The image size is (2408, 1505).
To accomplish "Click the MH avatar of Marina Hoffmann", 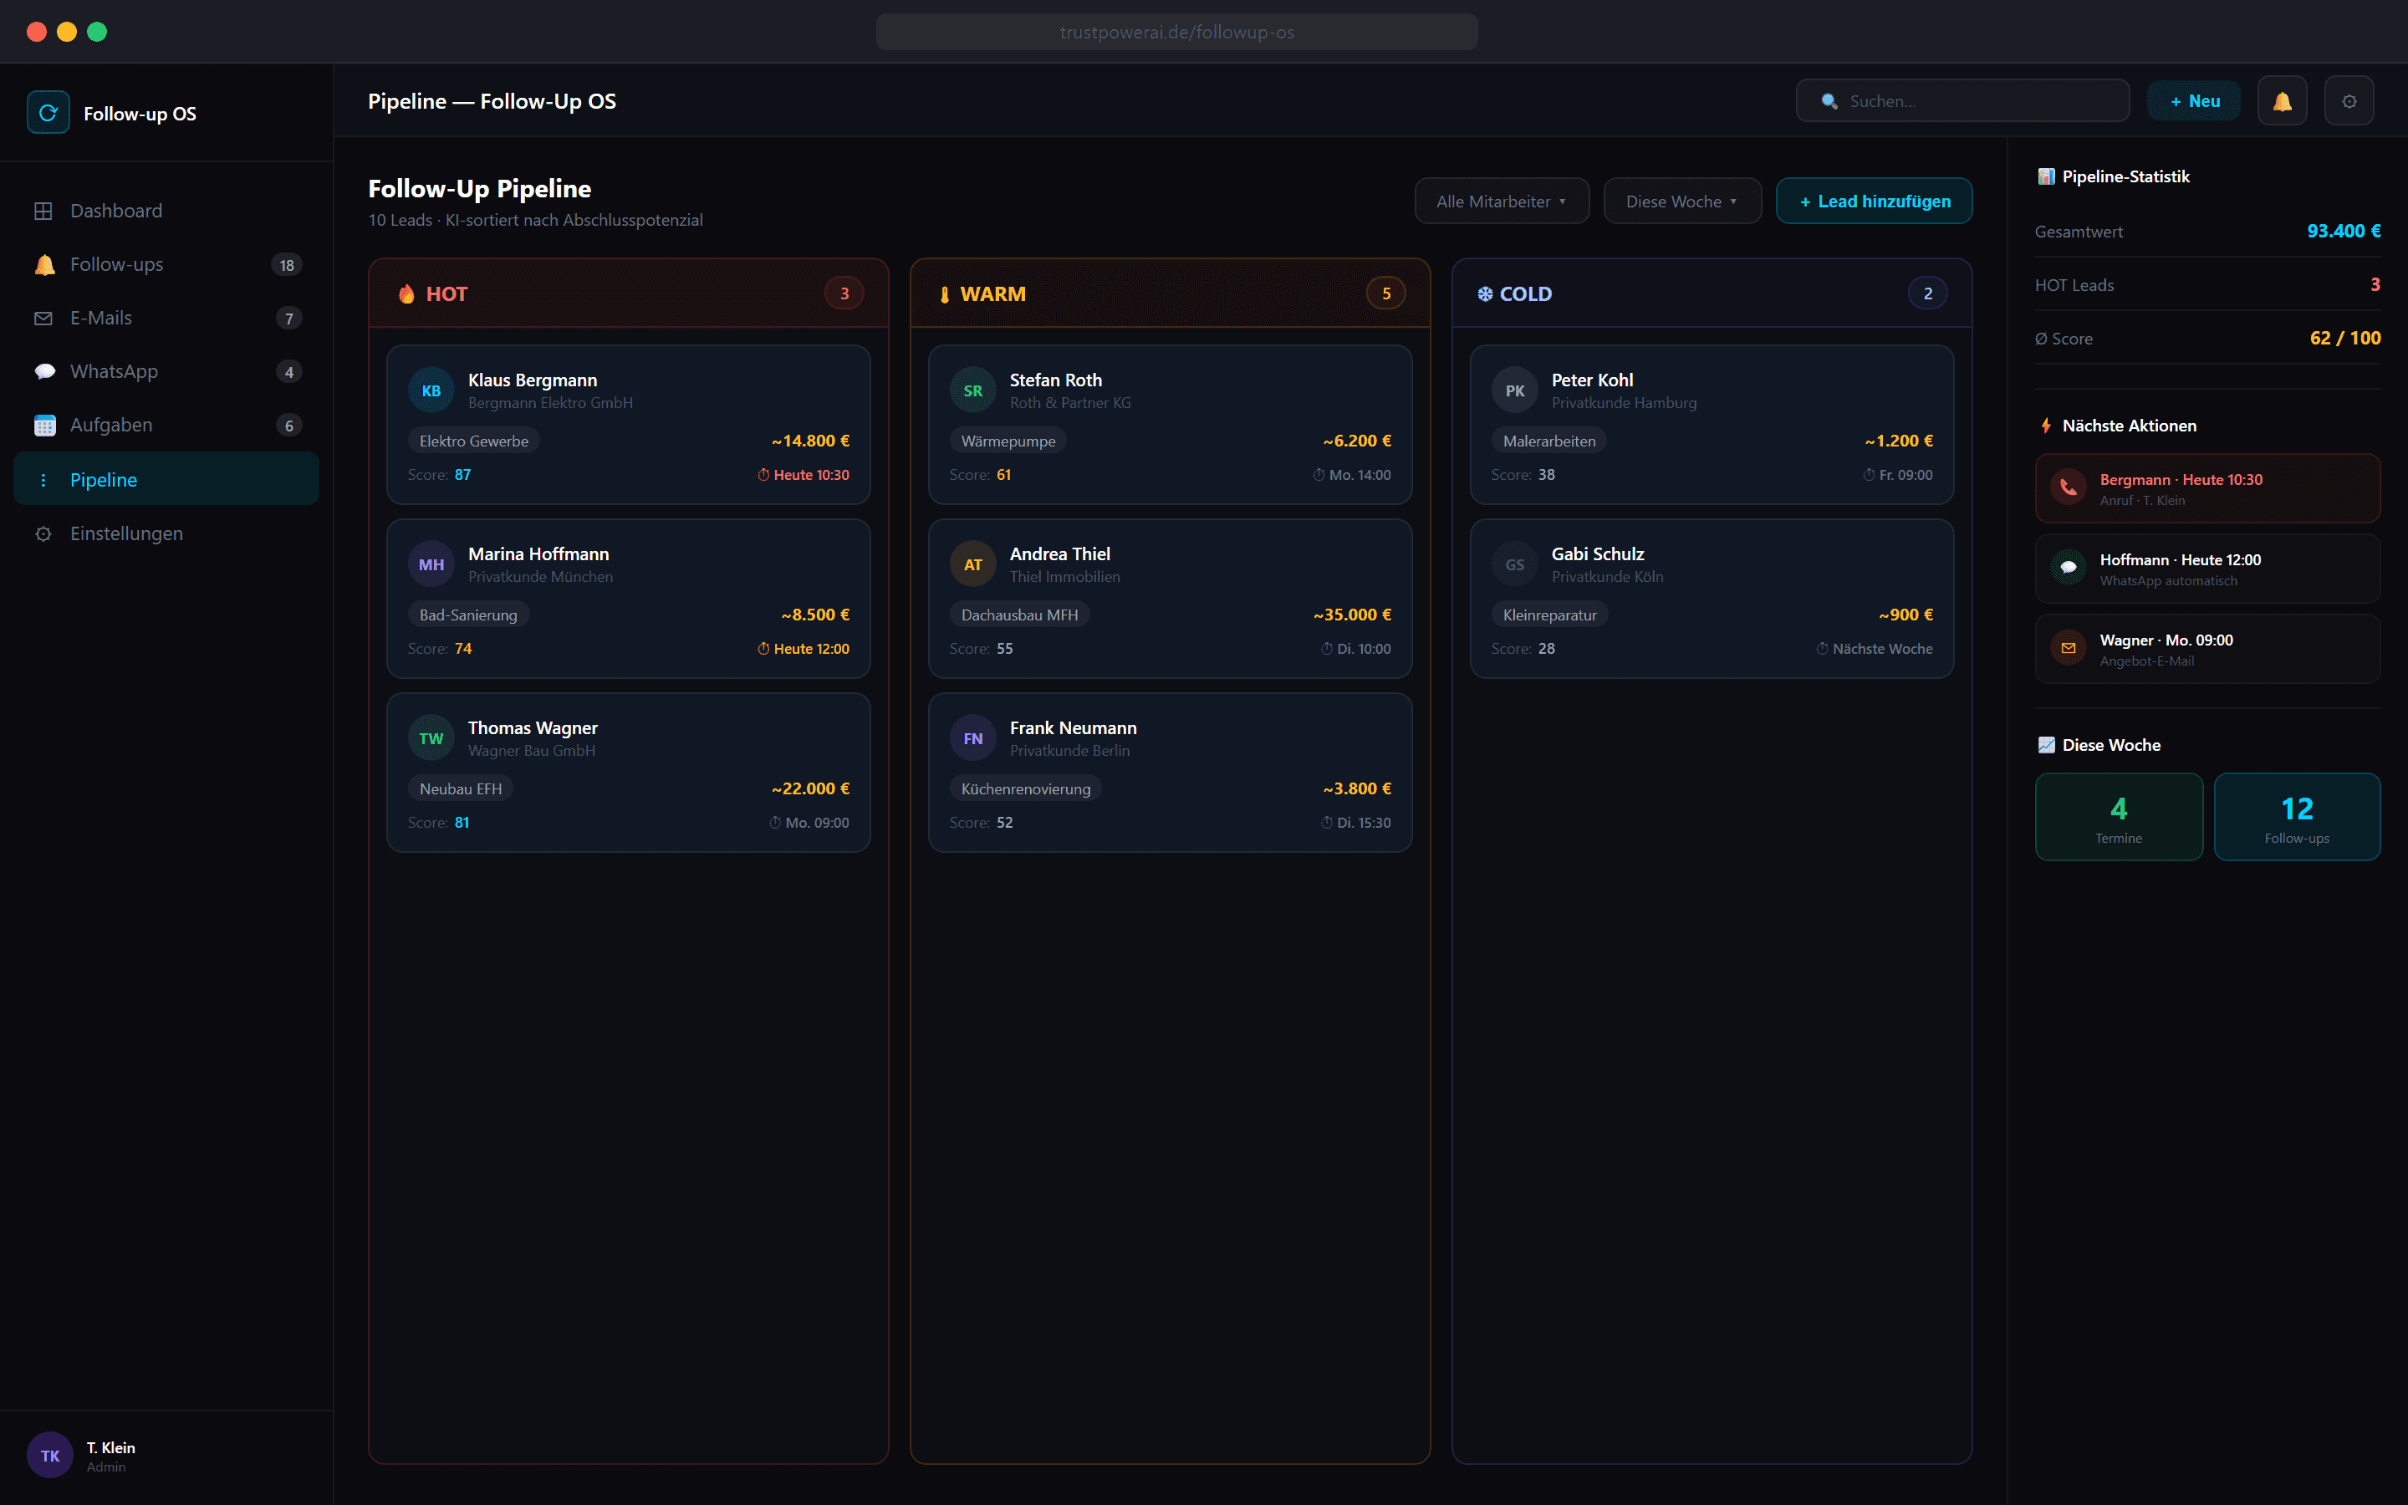I will pyautogui.click(x=431, y=564).
